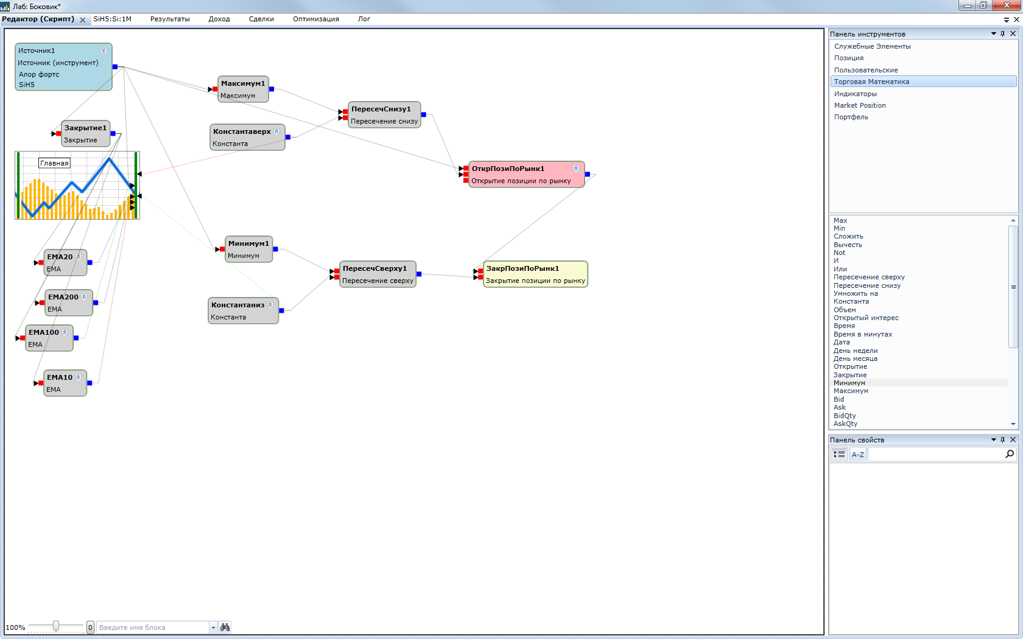Open Панель свойств options dropdown arrow

click(x=994, y=439)
